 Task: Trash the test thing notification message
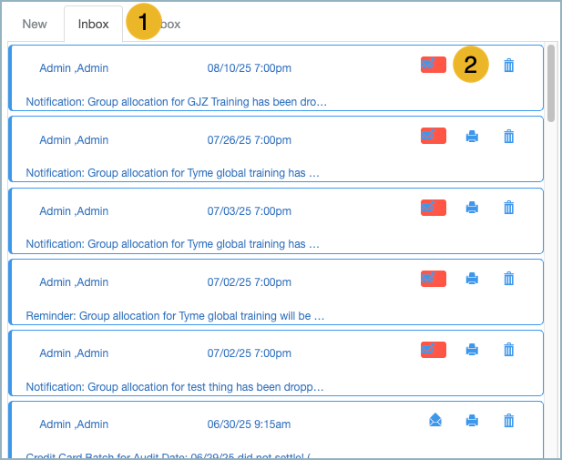(x=509, y=350)
